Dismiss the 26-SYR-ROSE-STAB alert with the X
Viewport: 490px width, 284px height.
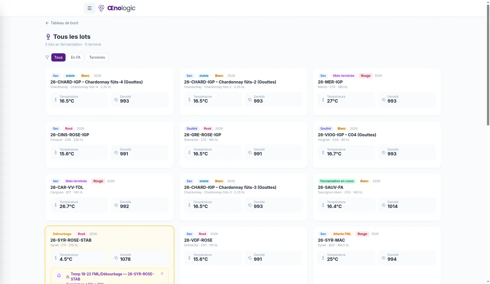[162, 274]
